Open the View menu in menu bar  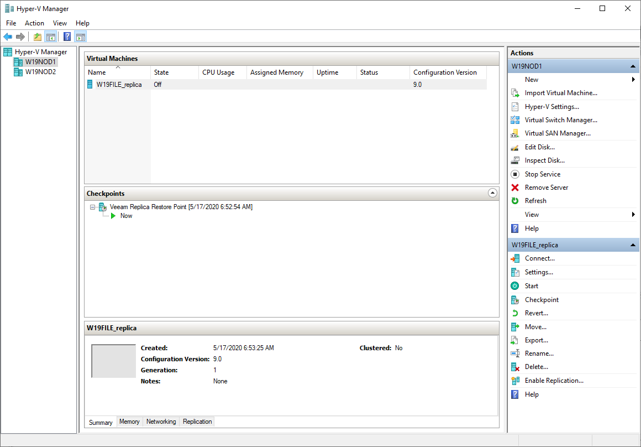click(60, 23)
